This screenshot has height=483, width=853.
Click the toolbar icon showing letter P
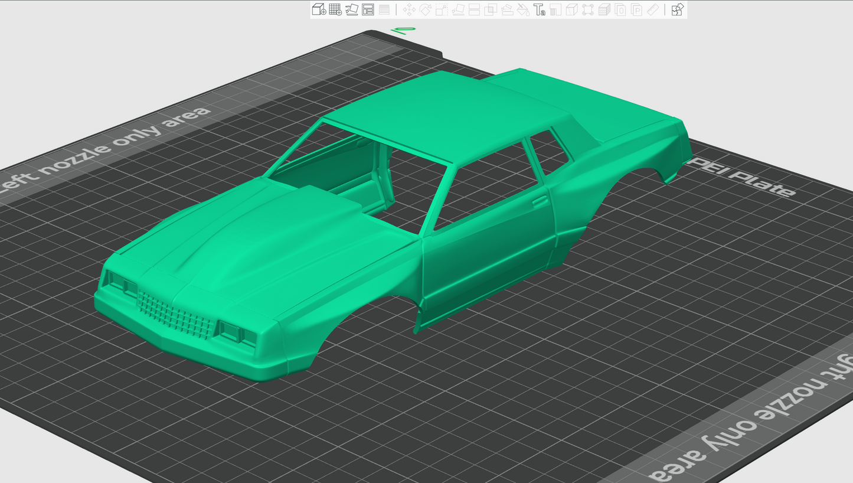click(636, 9)
